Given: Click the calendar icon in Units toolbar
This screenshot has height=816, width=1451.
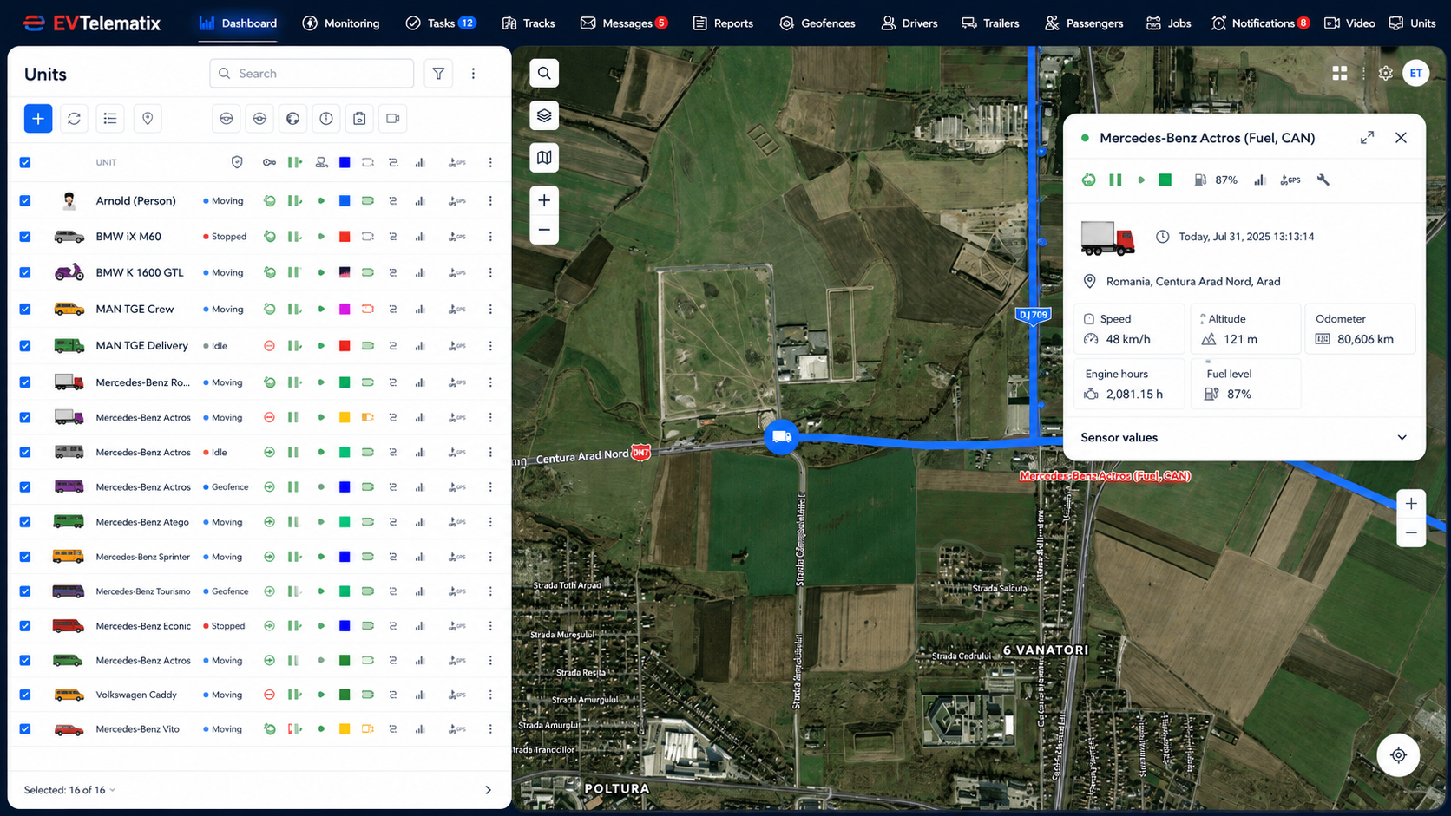Looking at the screenshot, I should (359, 119).
